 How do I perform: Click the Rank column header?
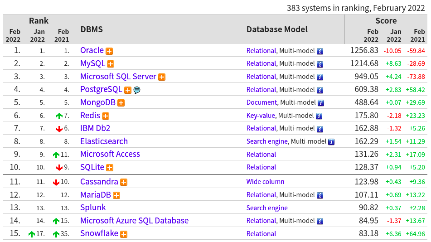pyautogui.click(x=39, y=21)
